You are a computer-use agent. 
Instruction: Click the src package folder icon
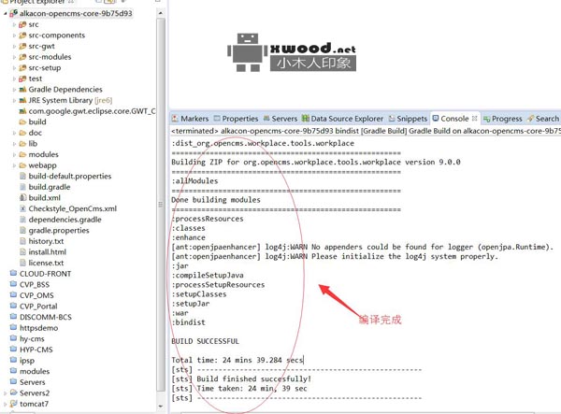coord(22,24)
